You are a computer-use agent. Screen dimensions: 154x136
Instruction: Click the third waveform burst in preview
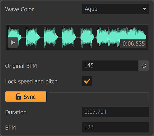(51, 37)
